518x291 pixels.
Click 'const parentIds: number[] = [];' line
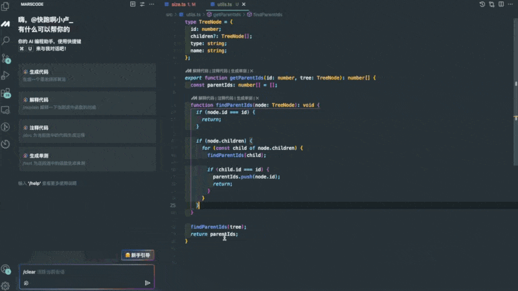[234, 85]
